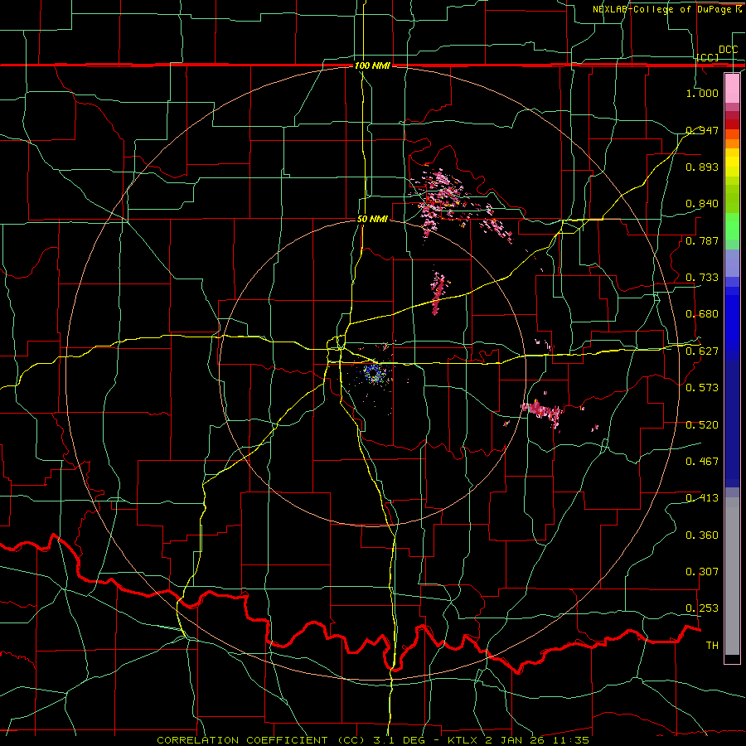Select the 0.467 legend value
The image size is (746, 746).
[702, 462]
